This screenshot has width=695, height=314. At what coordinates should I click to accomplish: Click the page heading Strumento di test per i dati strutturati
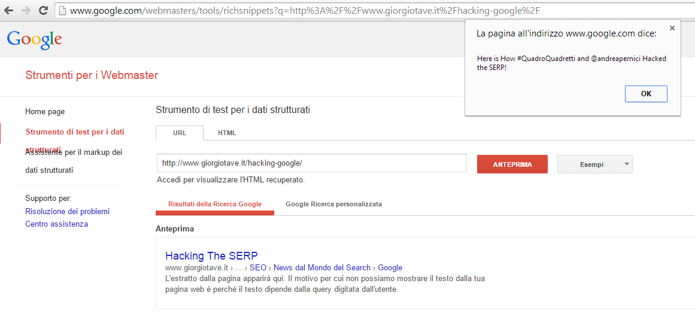coord(233,110)
